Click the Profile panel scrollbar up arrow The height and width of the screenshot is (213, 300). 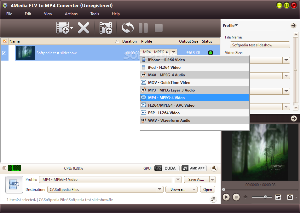coord(296,34)
